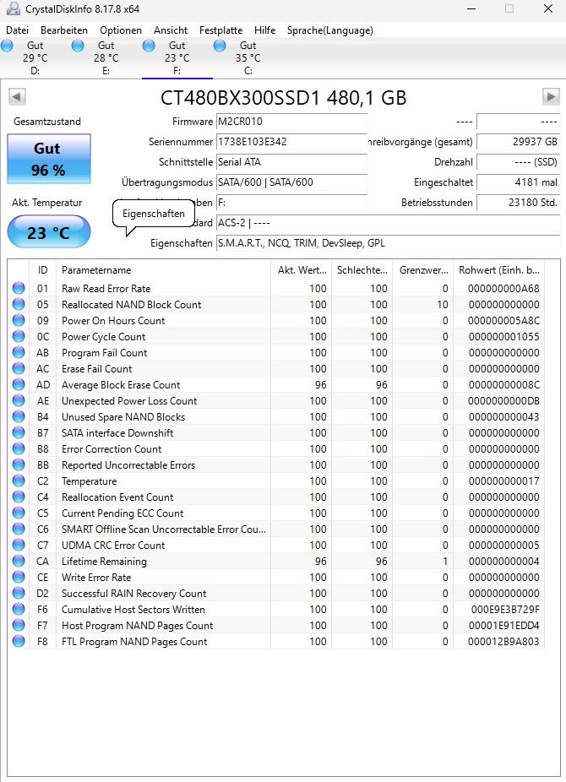This screenshot has width=566, height=782.
Task: Click status orb for Temperature row
Action: tap(19, 481)
